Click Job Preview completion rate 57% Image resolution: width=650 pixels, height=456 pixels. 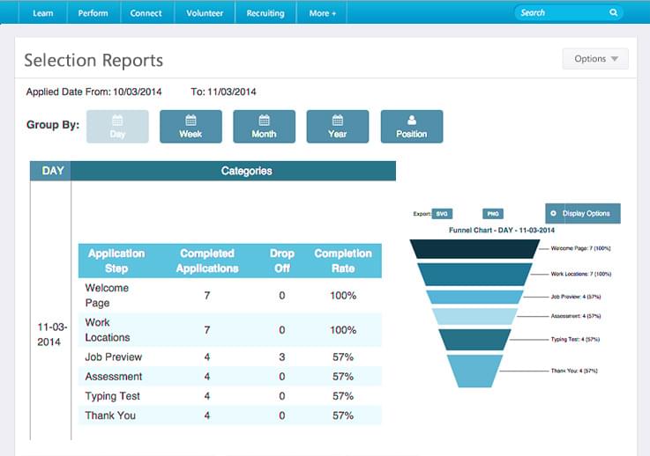(x=343, y=357)
